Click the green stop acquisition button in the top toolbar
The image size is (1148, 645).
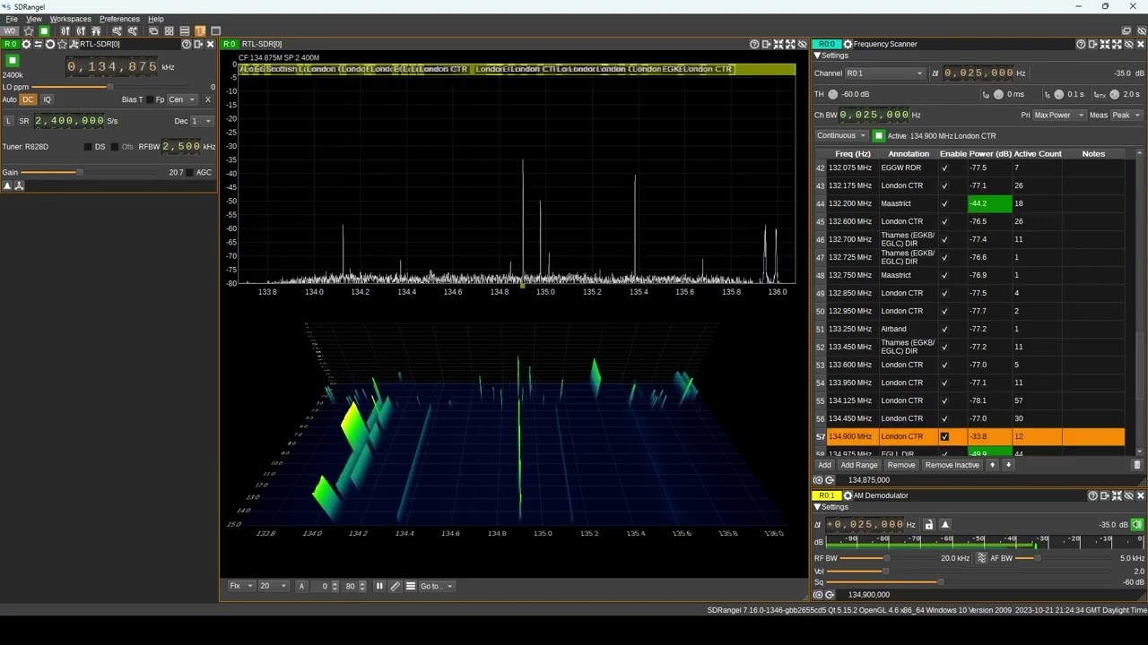click(44, 30)
